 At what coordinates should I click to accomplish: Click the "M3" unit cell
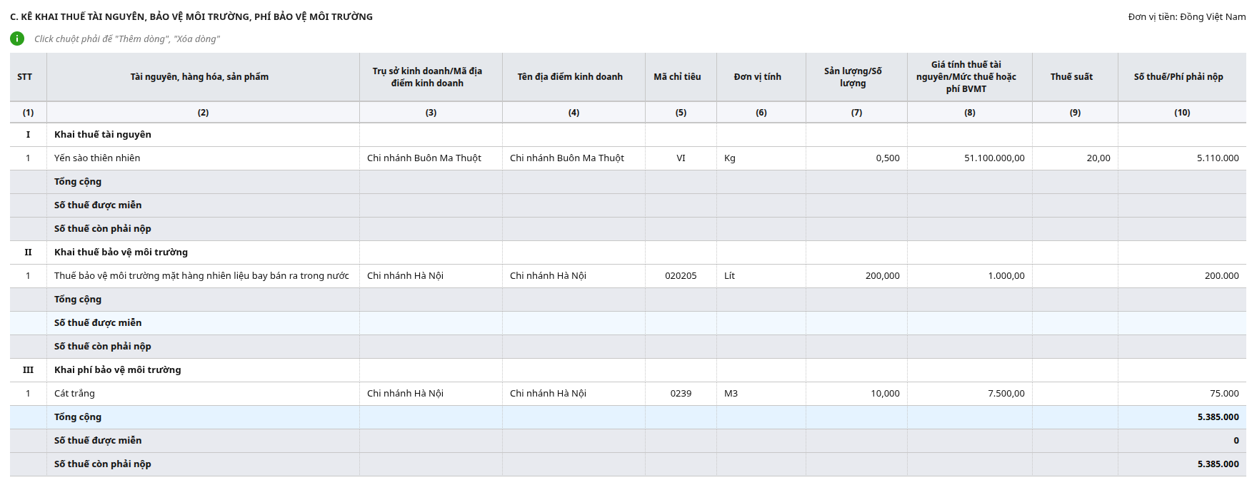(x=761, y=394)
